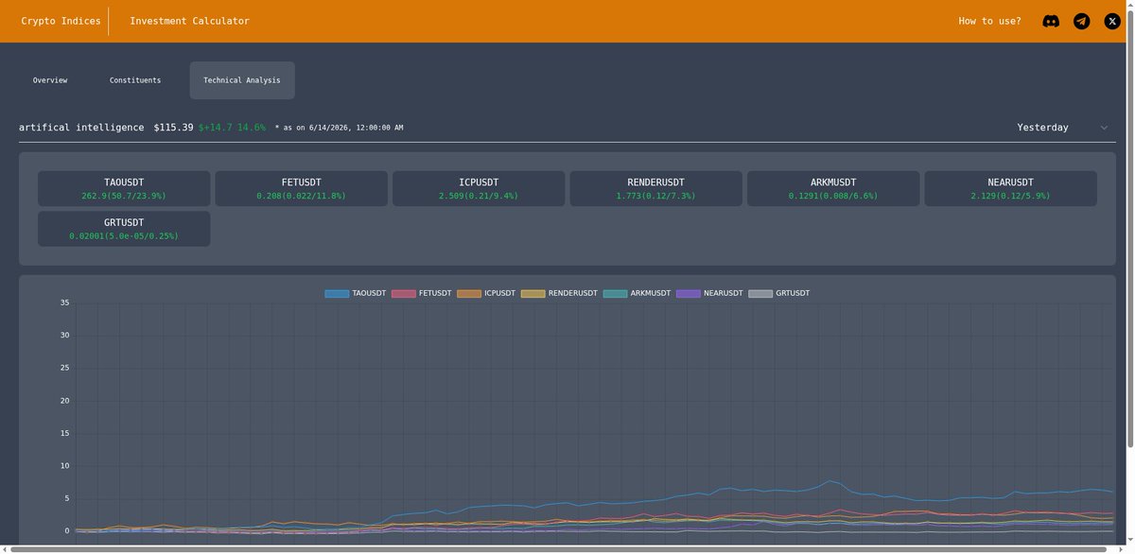Select the GRTUSDT card
1135x554 pixels.
tap(124, 229)
